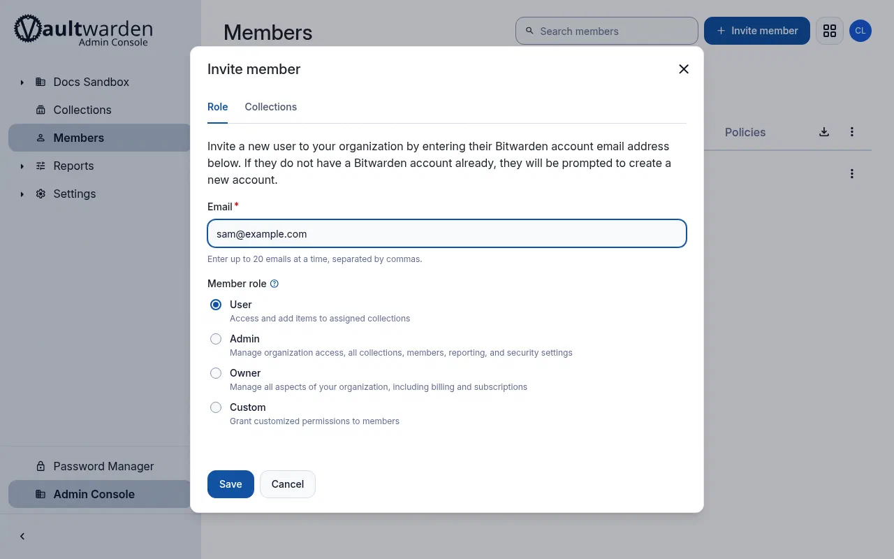Image resolution: width=894 pixels, height=559 pixels.
Task: Collapse the sidebar with the chevron
Action: click(22, 537)
